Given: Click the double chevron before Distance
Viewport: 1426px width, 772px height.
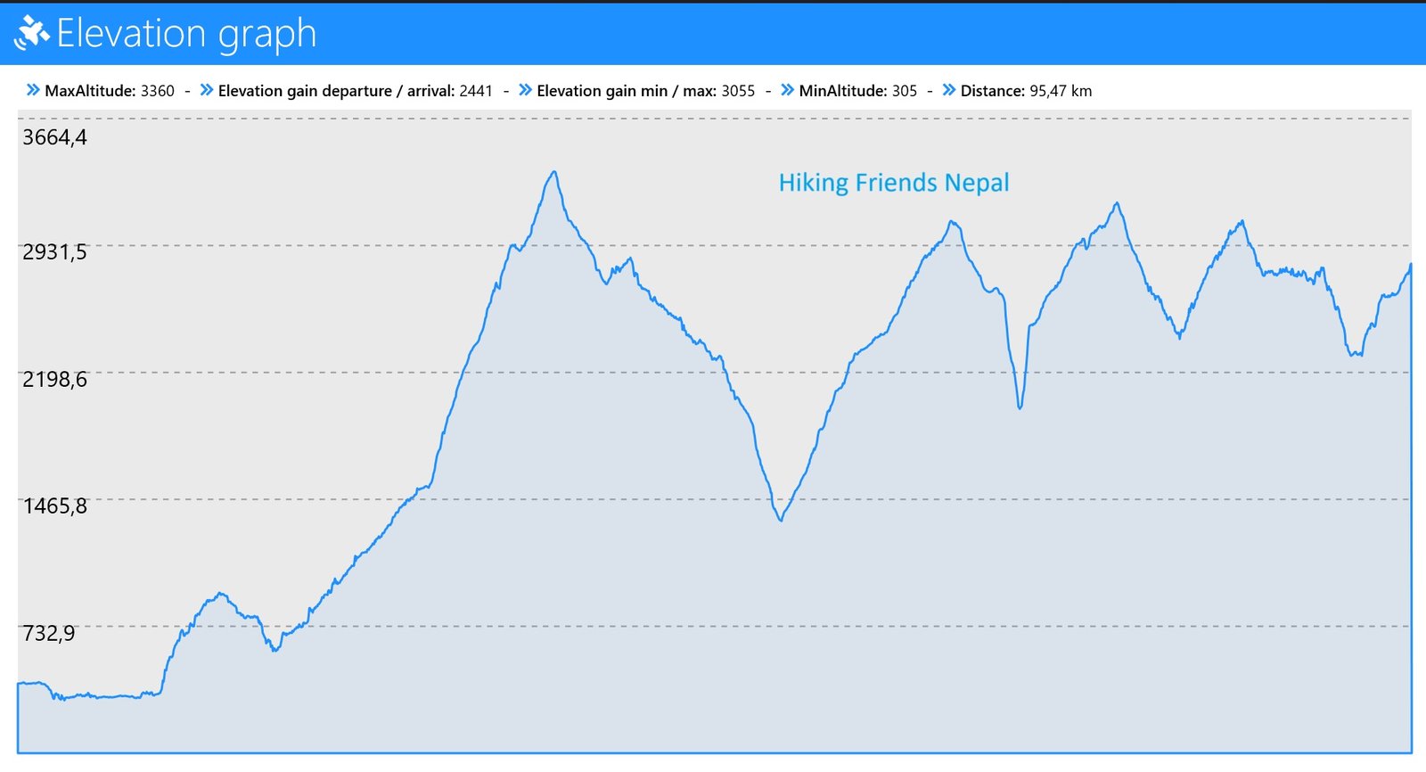Looking at the screenshot, I should click(948, 90).
